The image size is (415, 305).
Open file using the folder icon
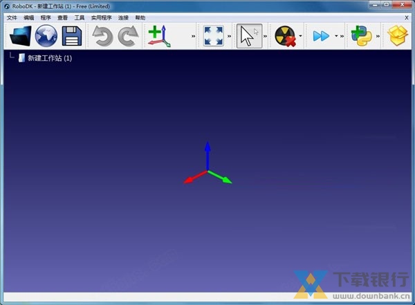click(x=20, y=35)
